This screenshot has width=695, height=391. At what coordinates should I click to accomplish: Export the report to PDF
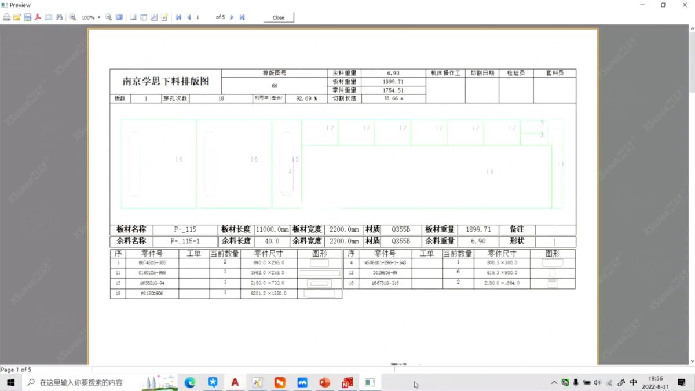click(x=38, y=17)
